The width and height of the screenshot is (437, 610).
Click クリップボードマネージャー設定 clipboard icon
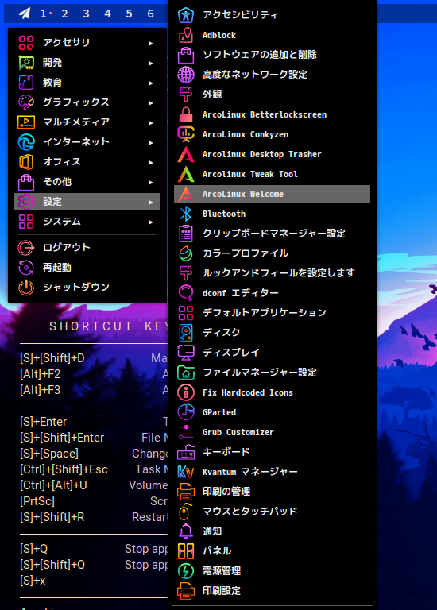pos(186,234)
